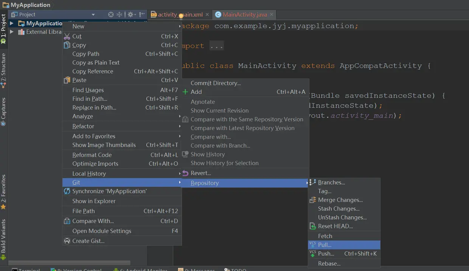Expand the External Libraries node

coord(12,32)
